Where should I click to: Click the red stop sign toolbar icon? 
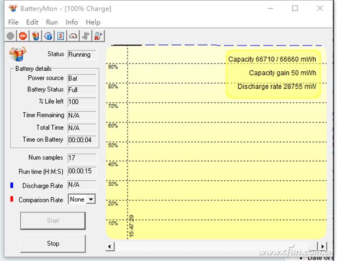(23, 36)
